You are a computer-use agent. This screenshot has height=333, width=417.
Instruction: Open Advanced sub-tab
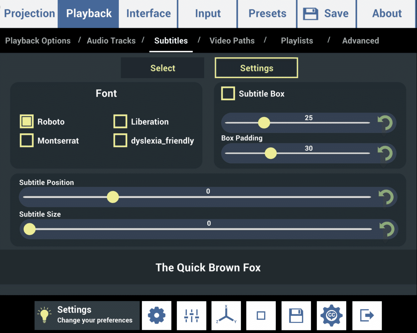tap(361, 41)
